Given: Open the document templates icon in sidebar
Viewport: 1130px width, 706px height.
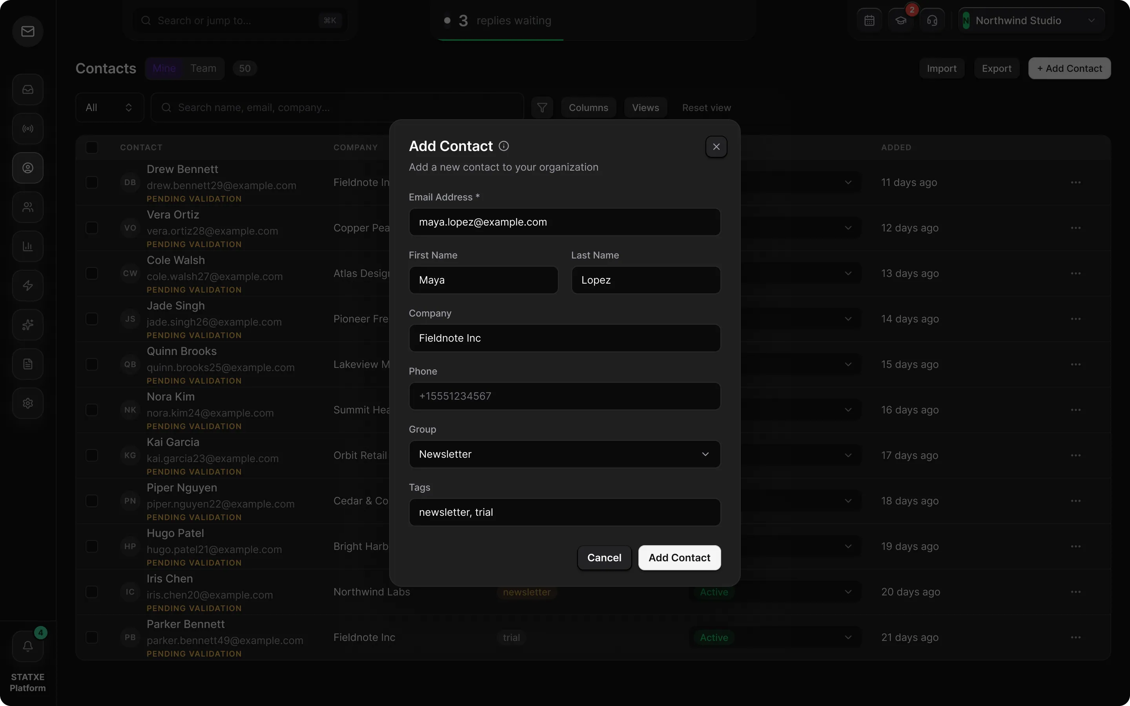Looking at the screenshot, I should click(x=27, y=364).
